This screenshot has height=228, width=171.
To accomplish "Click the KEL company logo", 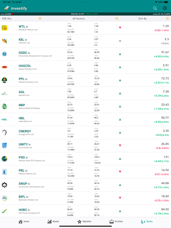I will coord(4,41).
